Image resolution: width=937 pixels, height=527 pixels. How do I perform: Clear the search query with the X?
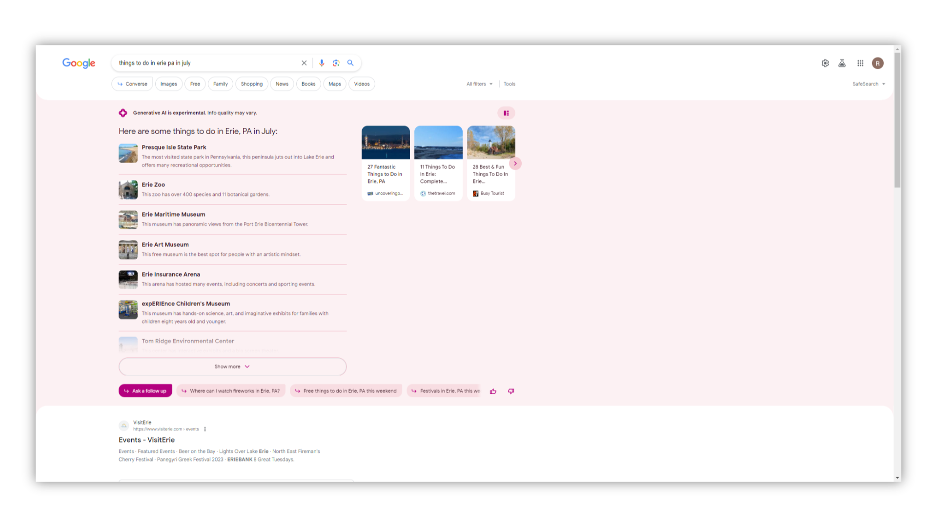click(304, 63)
